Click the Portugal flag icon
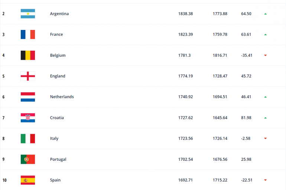286x190 pixels. coord(27,159)
